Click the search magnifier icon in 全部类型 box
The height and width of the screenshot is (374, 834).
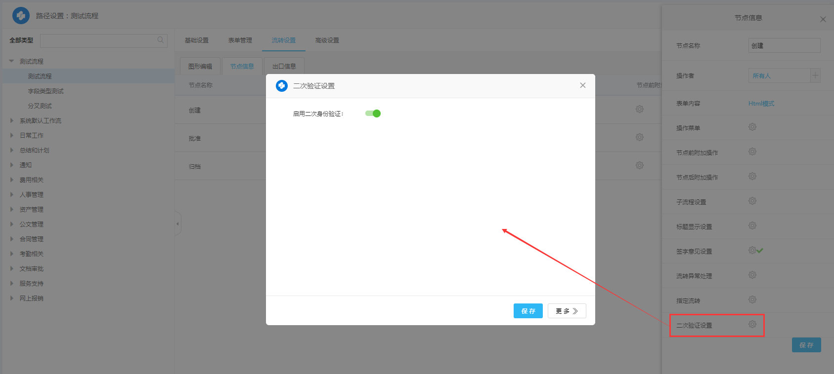click(161, 40)
